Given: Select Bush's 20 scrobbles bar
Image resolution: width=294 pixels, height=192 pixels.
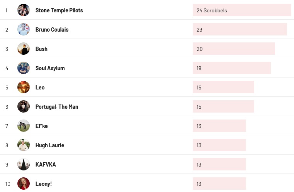Looking at the screenshot, I should (234, 49).
